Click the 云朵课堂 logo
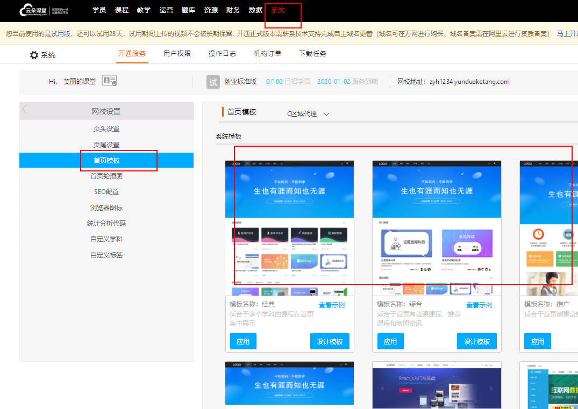This screenshot has width=578, height=409. (44, 10)
